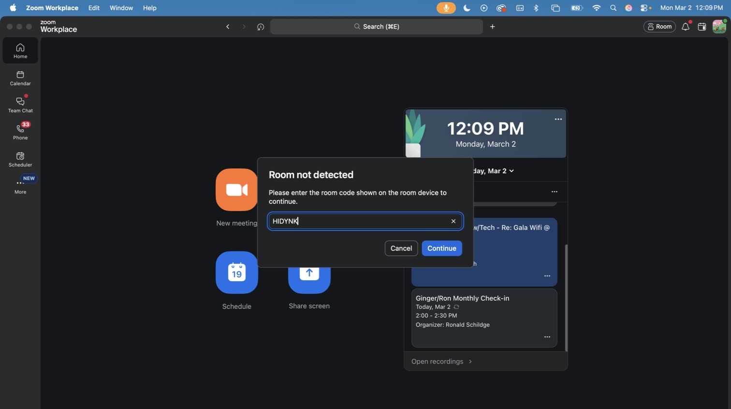Open the Ginger/Ron Monthly Check-in meeting

coord(484,318)
